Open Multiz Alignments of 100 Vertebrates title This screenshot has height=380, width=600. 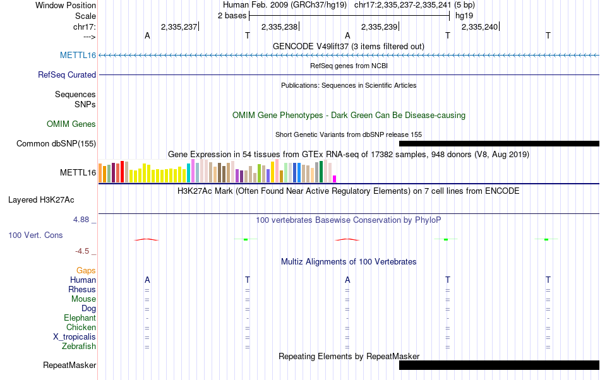(349, 261)
